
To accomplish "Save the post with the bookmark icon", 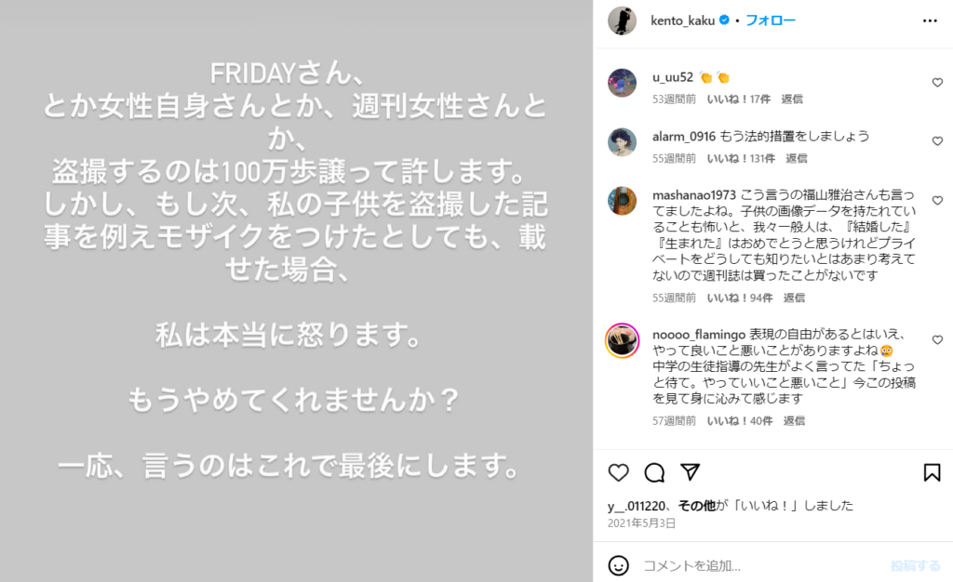I will pyautogui.click(x=932, y=472).
